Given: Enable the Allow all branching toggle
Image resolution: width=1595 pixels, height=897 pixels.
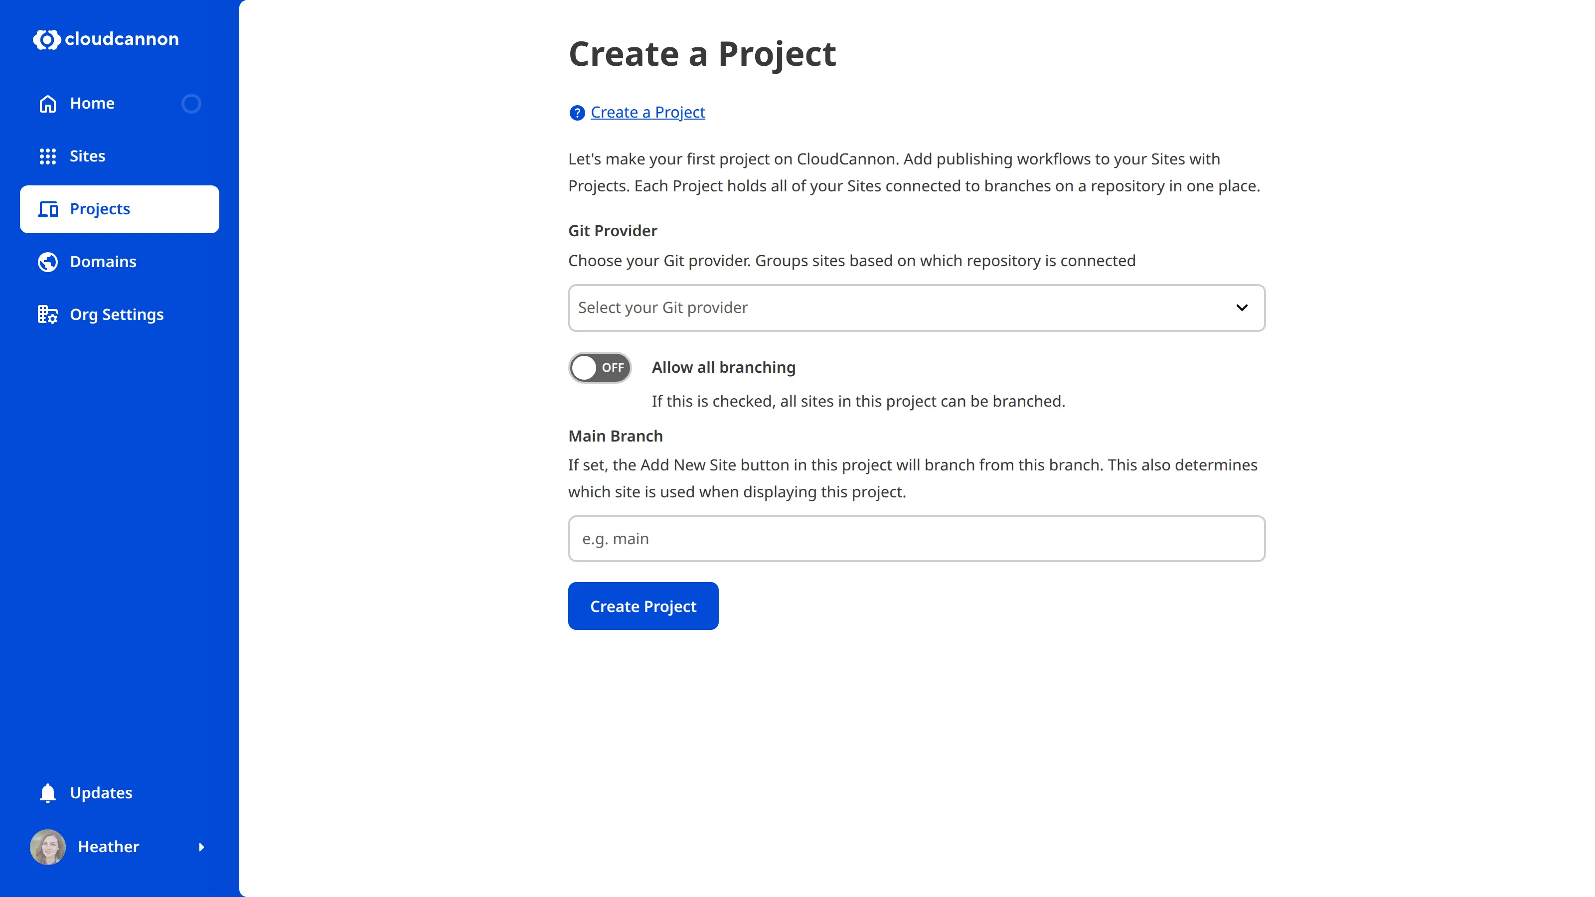Looking at the screenshot, I should point(599,367).
